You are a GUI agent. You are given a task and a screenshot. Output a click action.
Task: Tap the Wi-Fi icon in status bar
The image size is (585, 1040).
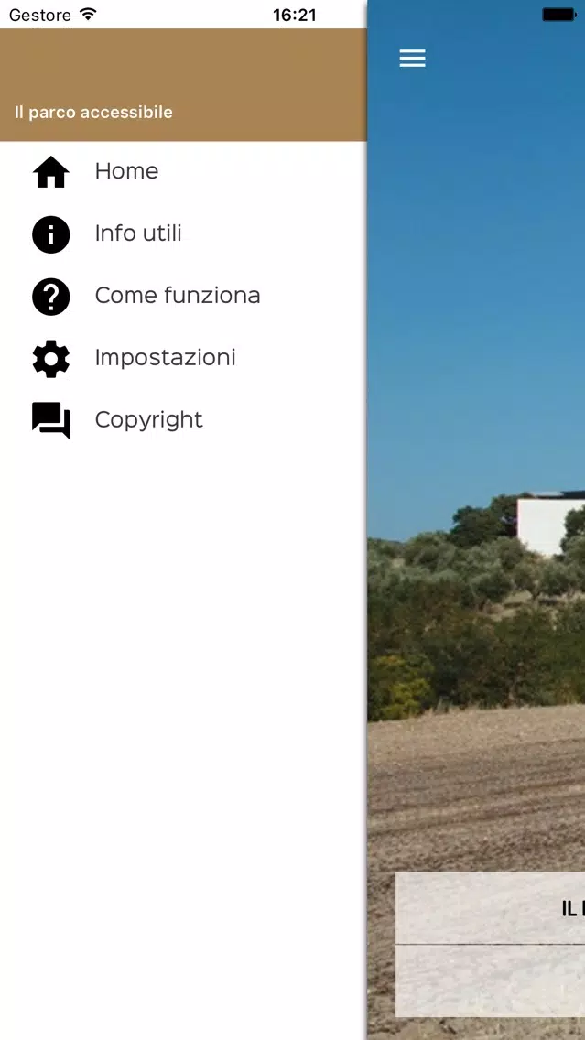coord(88,14)
